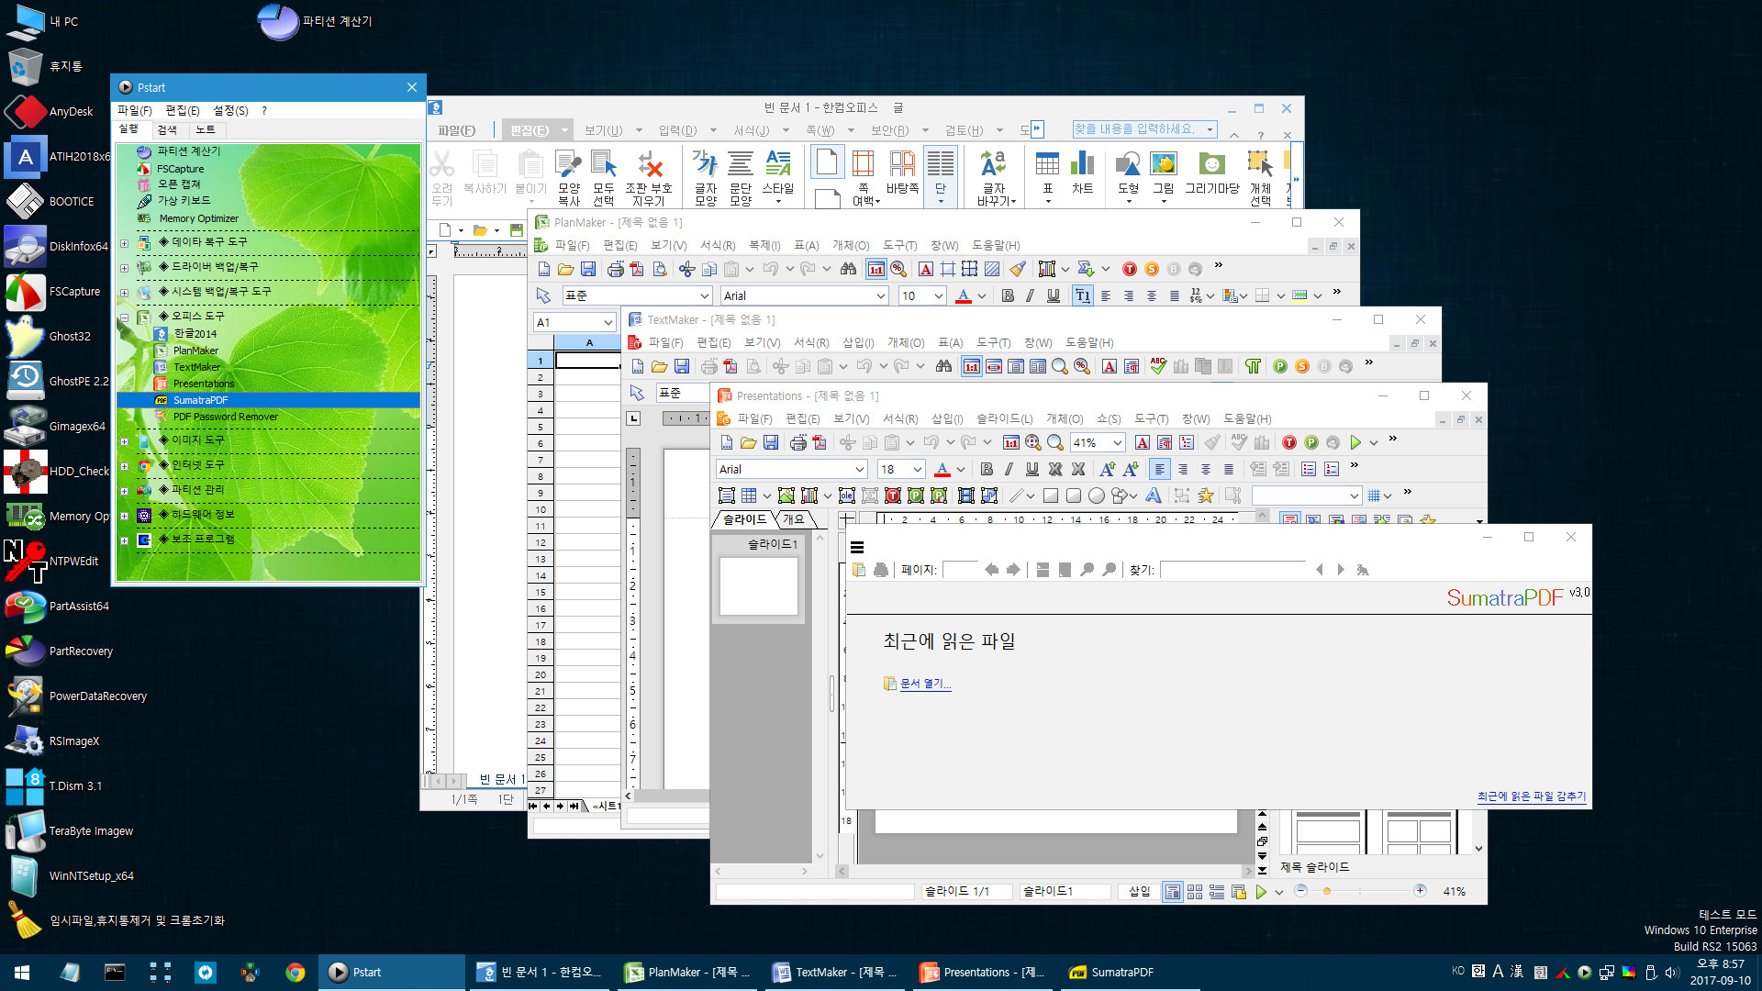
Task: Click the print icon in SumatraPDF toolbar
Action: [x=881, y=570]
